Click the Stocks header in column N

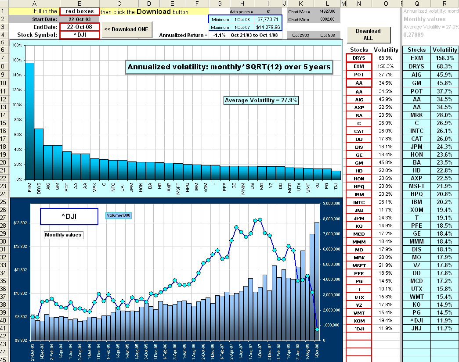[x=359, y=50]
